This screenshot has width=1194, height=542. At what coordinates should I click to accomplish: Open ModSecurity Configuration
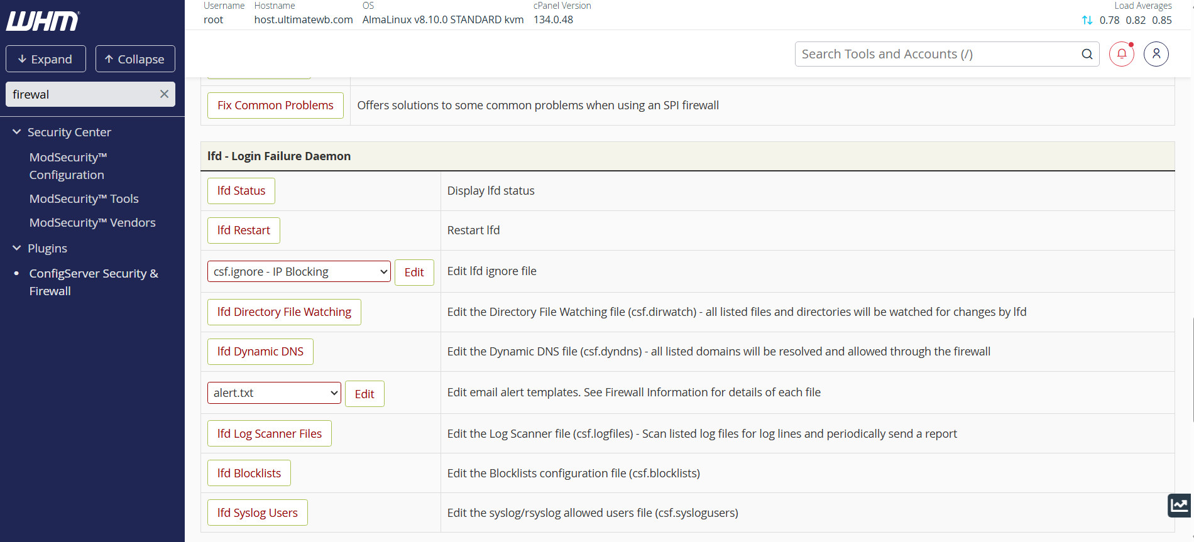click(68, 166)
